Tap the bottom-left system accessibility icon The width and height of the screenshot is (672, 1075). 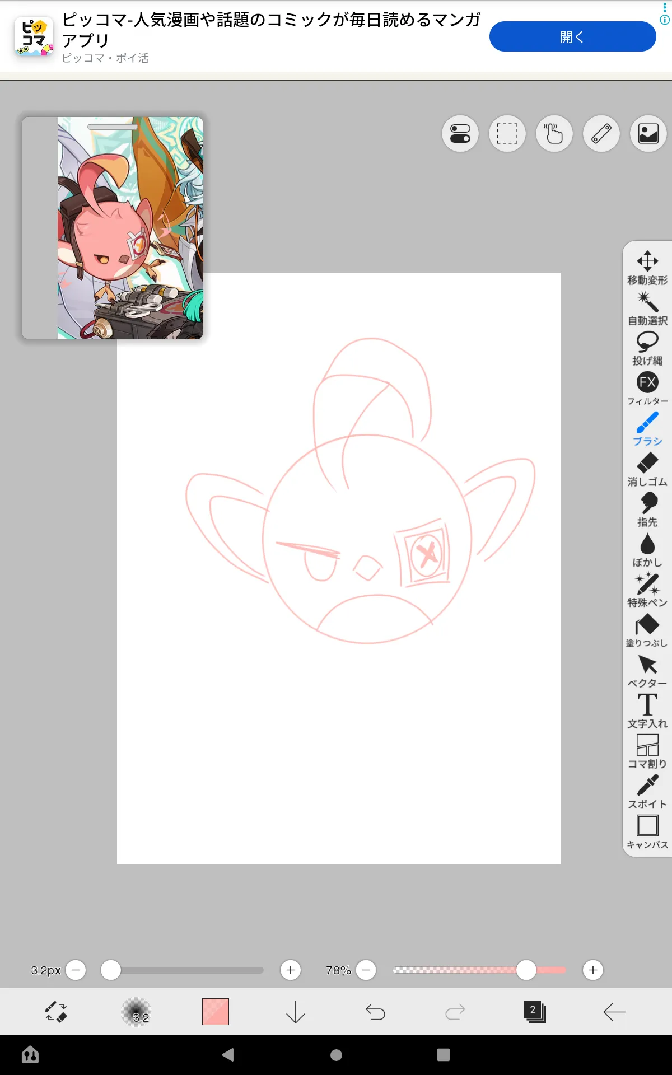click(x=30, y=1055)
